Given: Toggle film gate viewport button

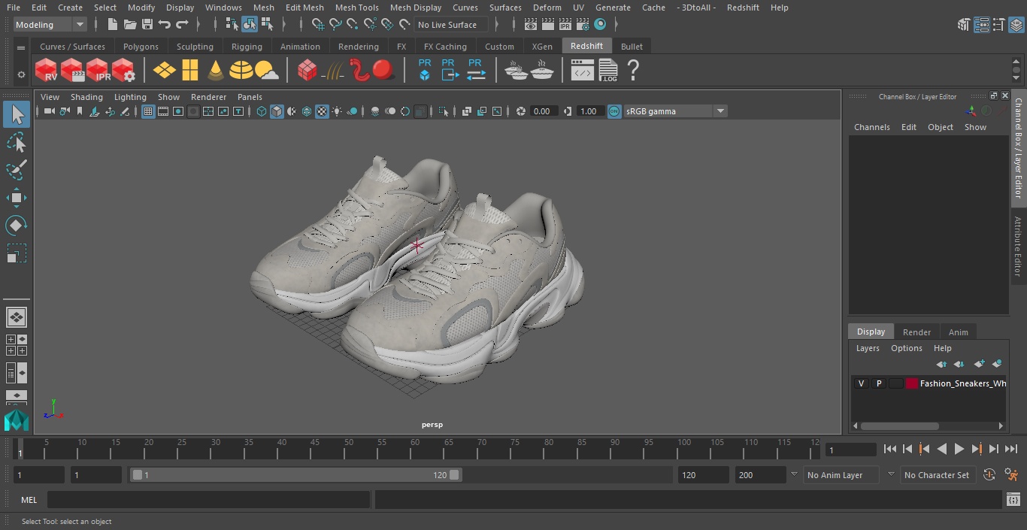Looking at the screenshot, I should click(163, 111).
